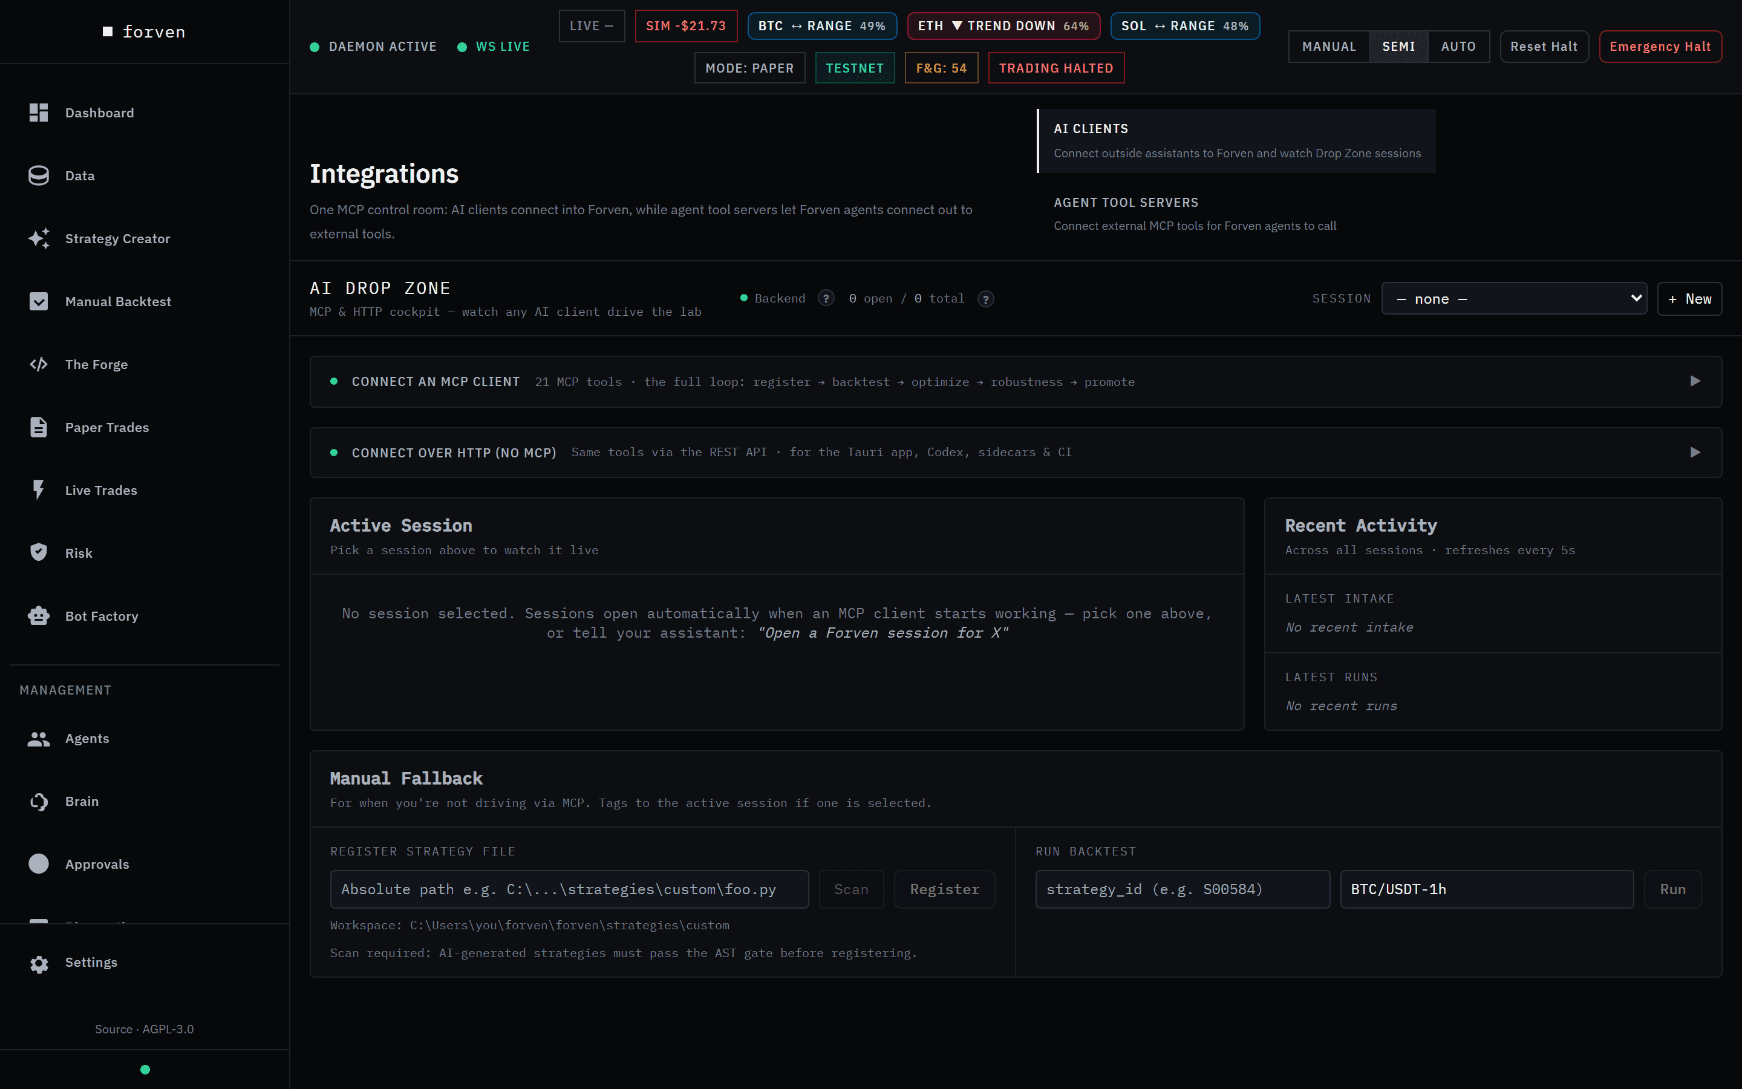The height and width of the screenshot is (1089, 1742).
Task: Click the ETH TREND DOWN 64% chip
Action: (x=1003, y=26)
